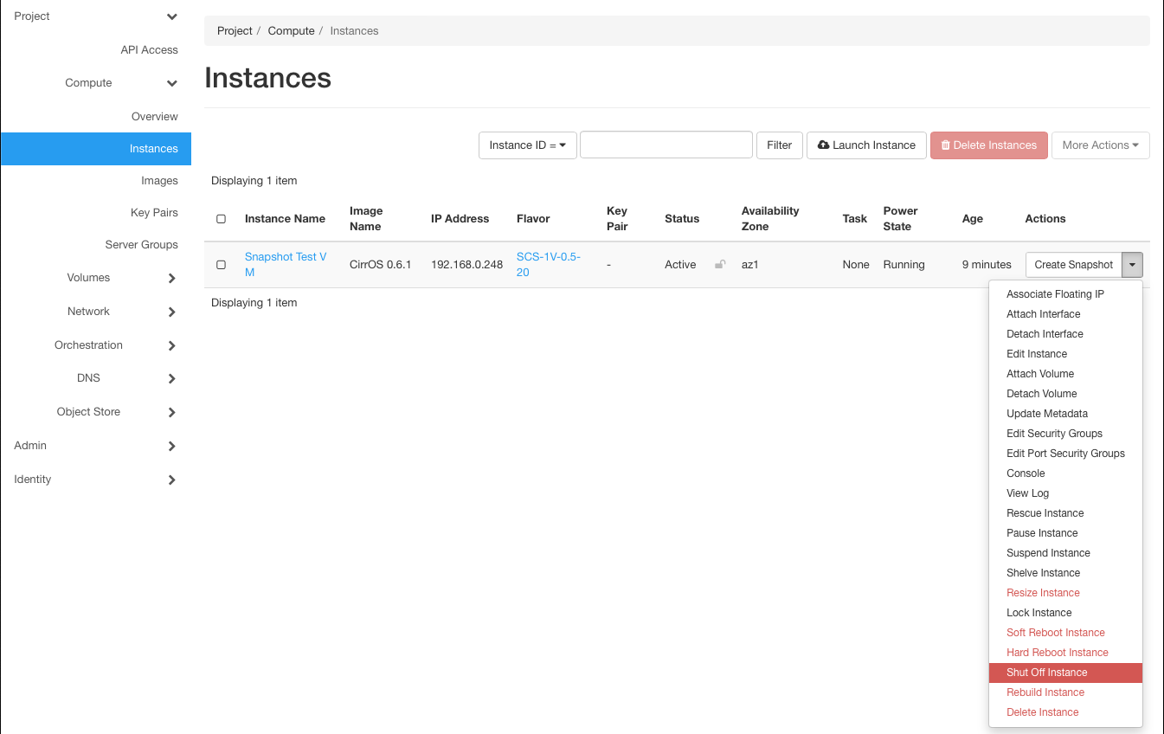
Task: Expand the Network sidebar section
Action: (x=171, y=312)
